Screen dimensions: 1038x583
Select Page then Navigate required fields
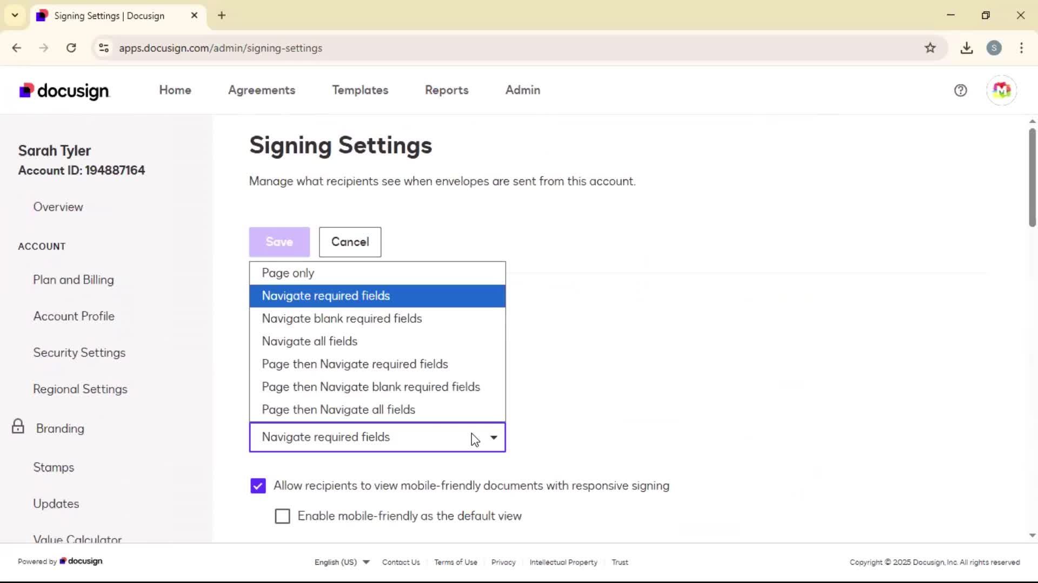tap(377, 364)
